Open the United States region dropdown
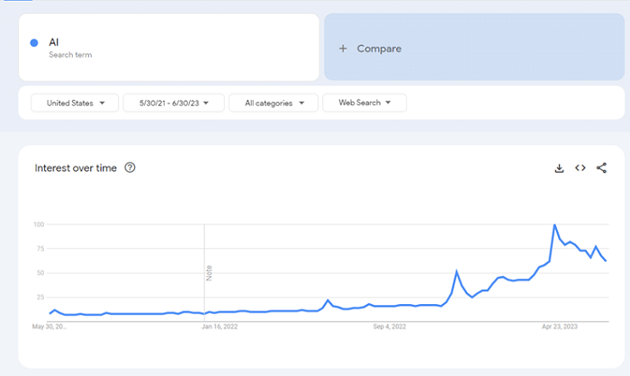 click(x=75, y=103)
